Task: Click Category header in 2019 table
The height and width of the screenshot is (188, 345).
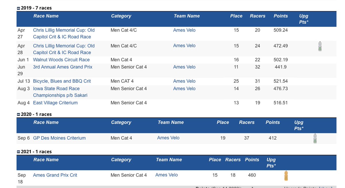Action: (121, 16)
